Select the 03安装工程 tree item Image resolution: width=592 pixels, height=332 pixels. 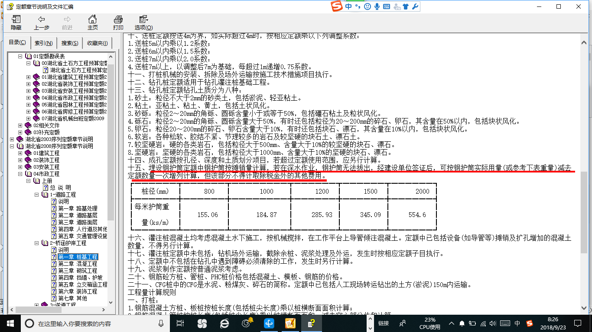(x=46, y=167)
